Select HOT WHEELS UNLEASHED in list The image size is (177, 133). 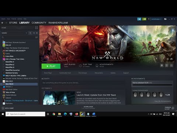(15, 51)
